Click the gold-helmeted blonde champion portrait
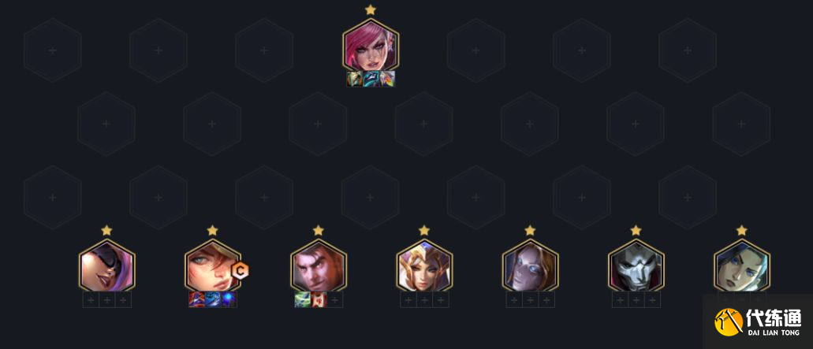813x349 pixels. [424, 265]
